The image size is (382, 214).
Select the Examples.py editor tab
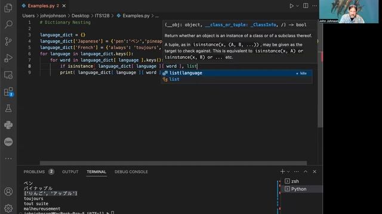tap(44, 6)
